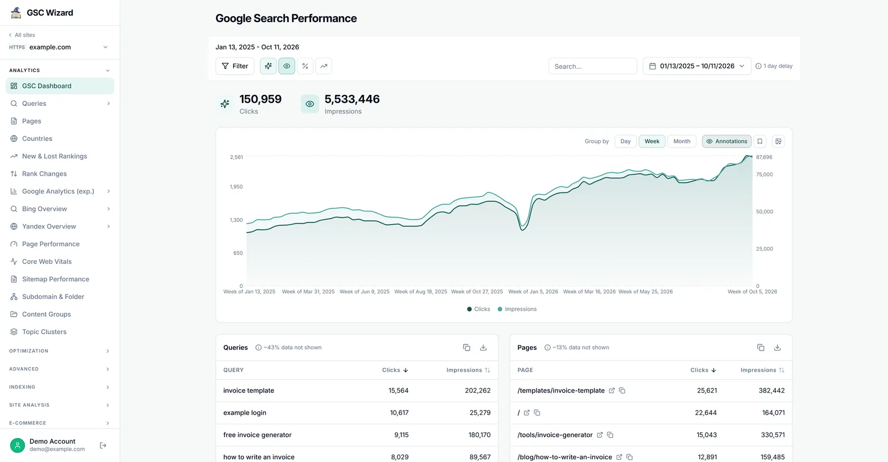Open the Countries report

pyautogui.click(x=60, y=139)
